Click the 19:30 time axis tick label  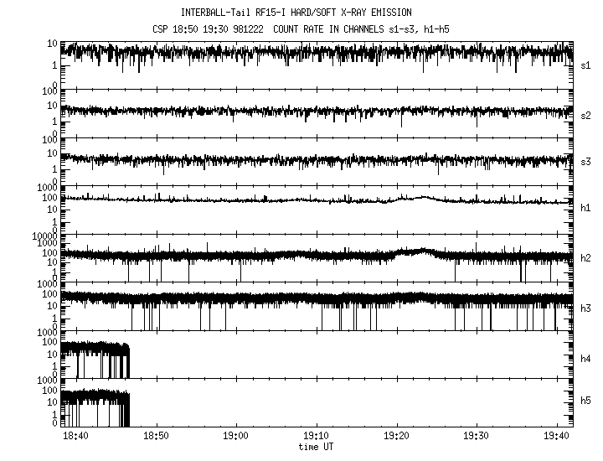point(476,438)
